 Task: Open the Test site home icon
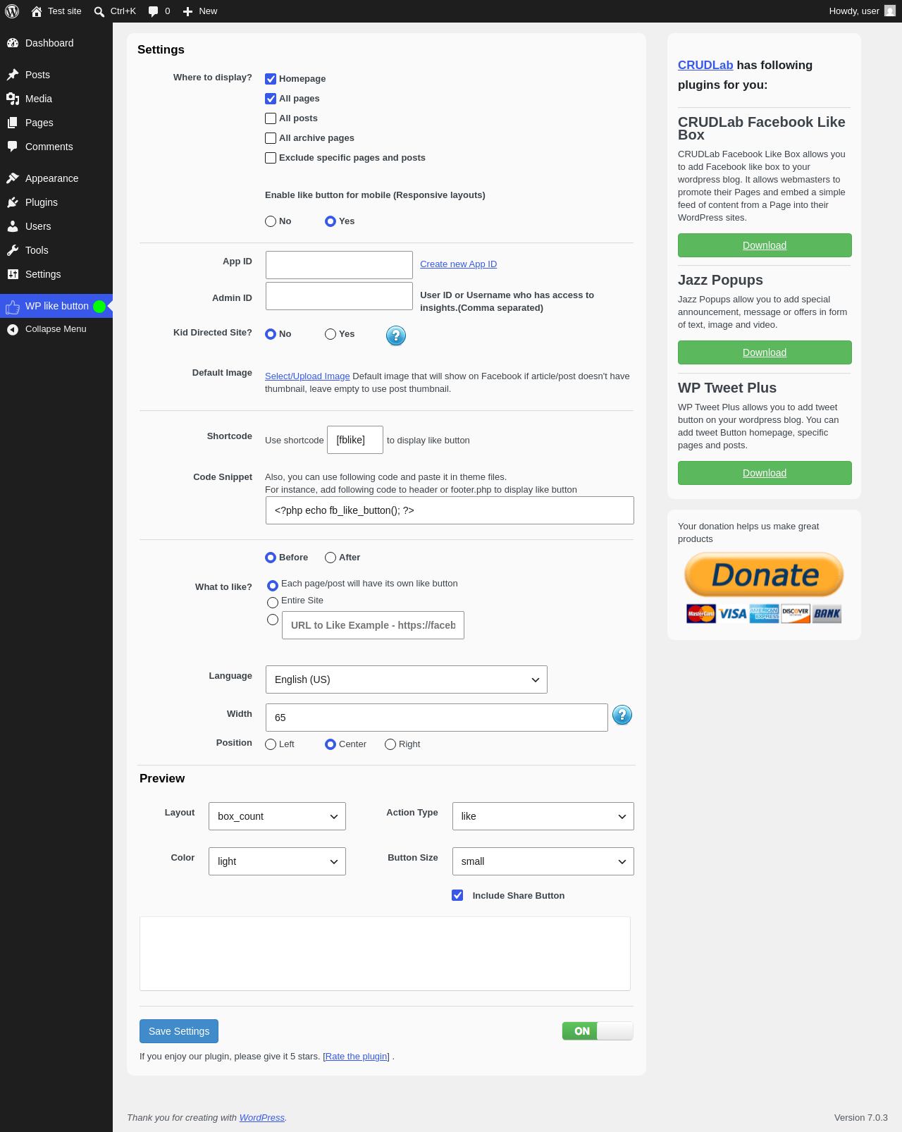tap(37, 11)
